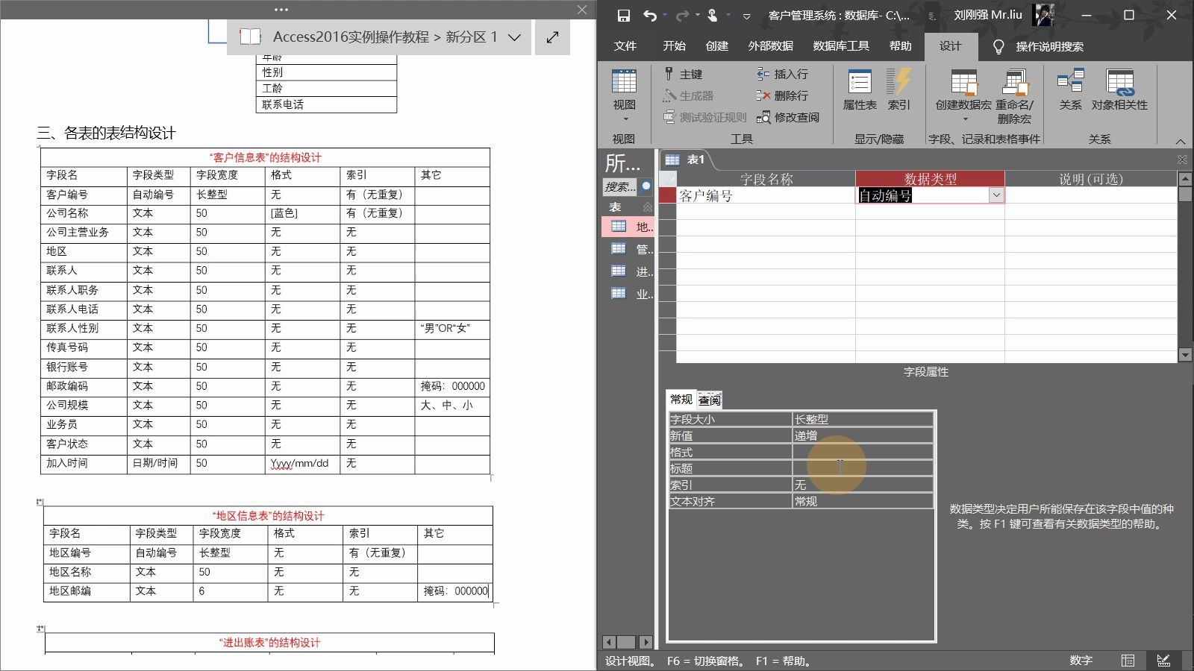
Task: Click the OneNote panel ellipsis menu
Action: coord(281,10)
